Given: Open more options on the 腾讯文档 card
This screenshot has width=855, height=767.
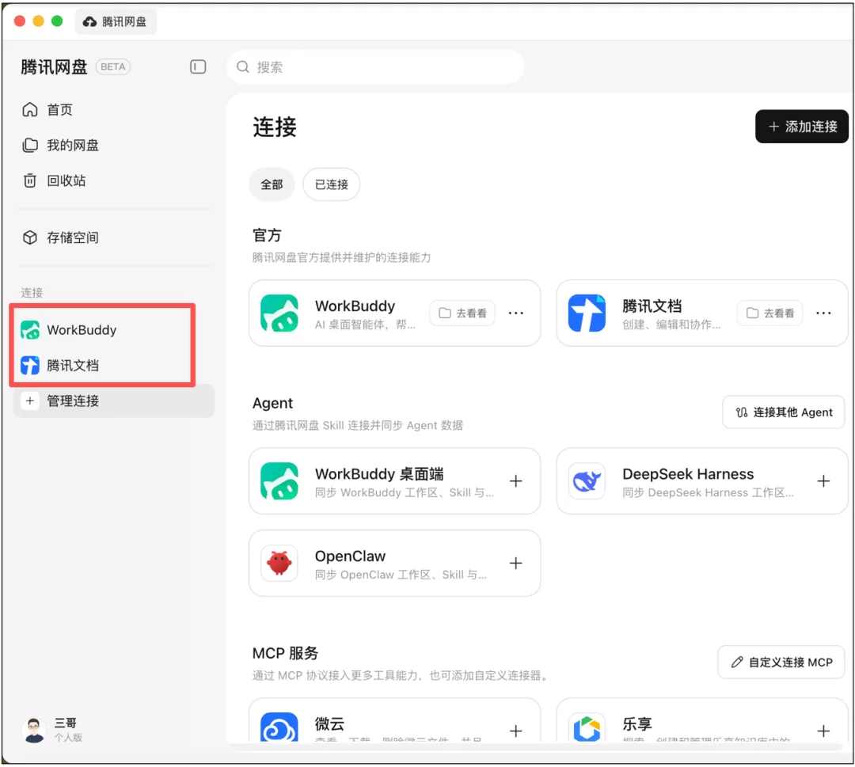Looking at the screenshot, I should tap(823, 313).
